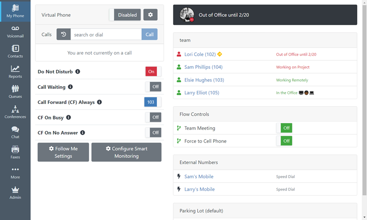Open the Voicemail section in sidebar
The width and height of the screenshot is (367, 220).
point(15,32)
